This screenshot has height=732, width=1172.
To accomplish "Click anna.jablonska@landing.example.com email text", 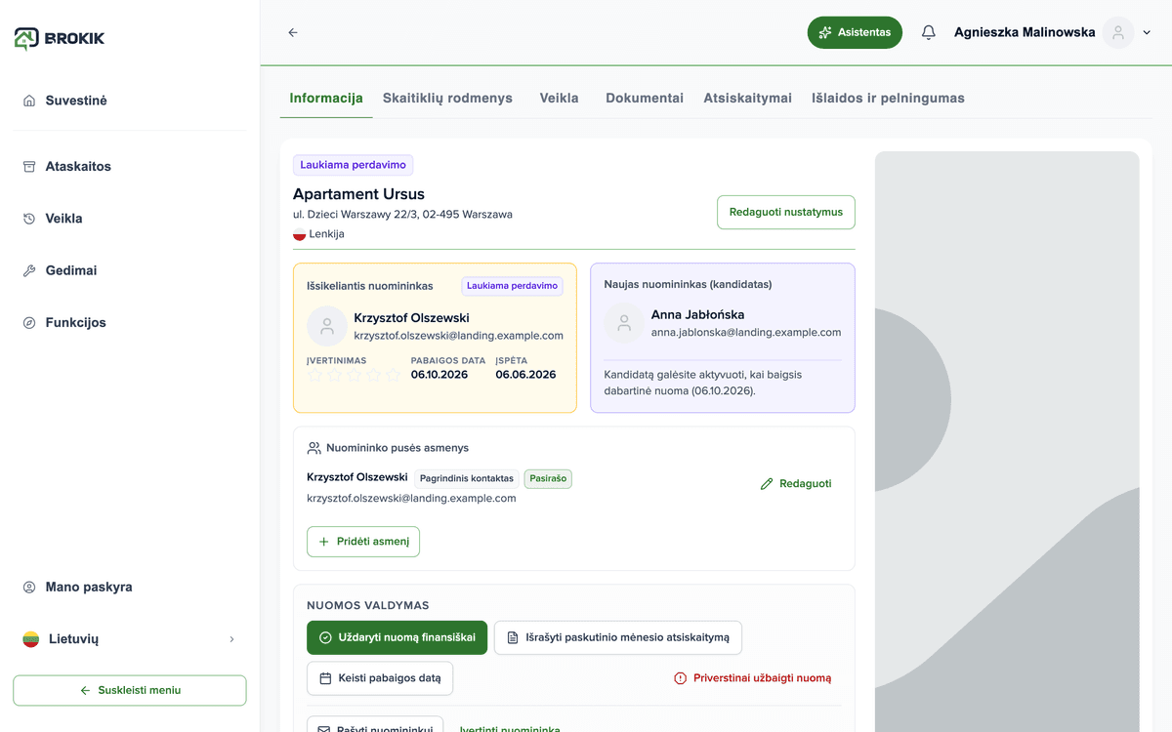I will click(x=746, y=332).
